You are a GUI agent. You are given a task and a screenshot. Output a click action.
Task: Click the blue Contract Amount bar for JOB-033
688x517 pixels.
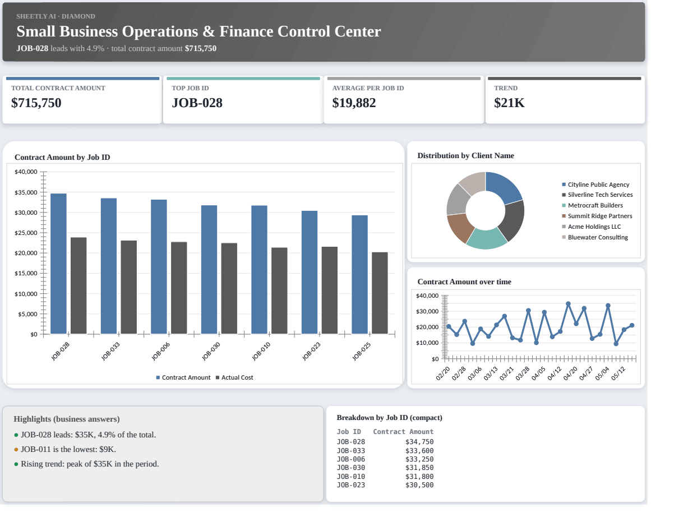pyautogui.click(x=109, y=266)
